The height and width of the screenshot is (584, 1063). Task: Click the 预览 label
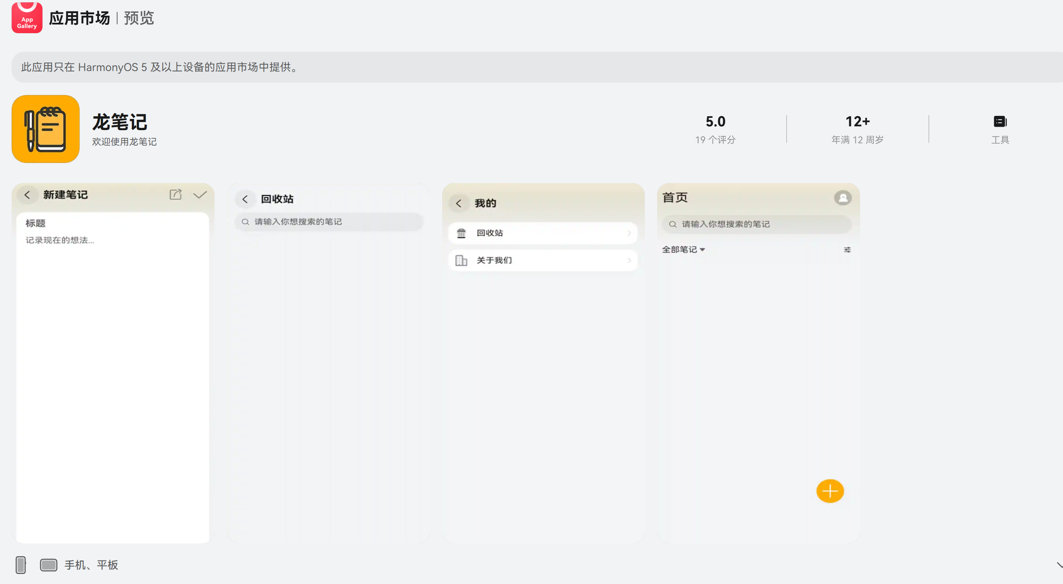click(139, 18)
